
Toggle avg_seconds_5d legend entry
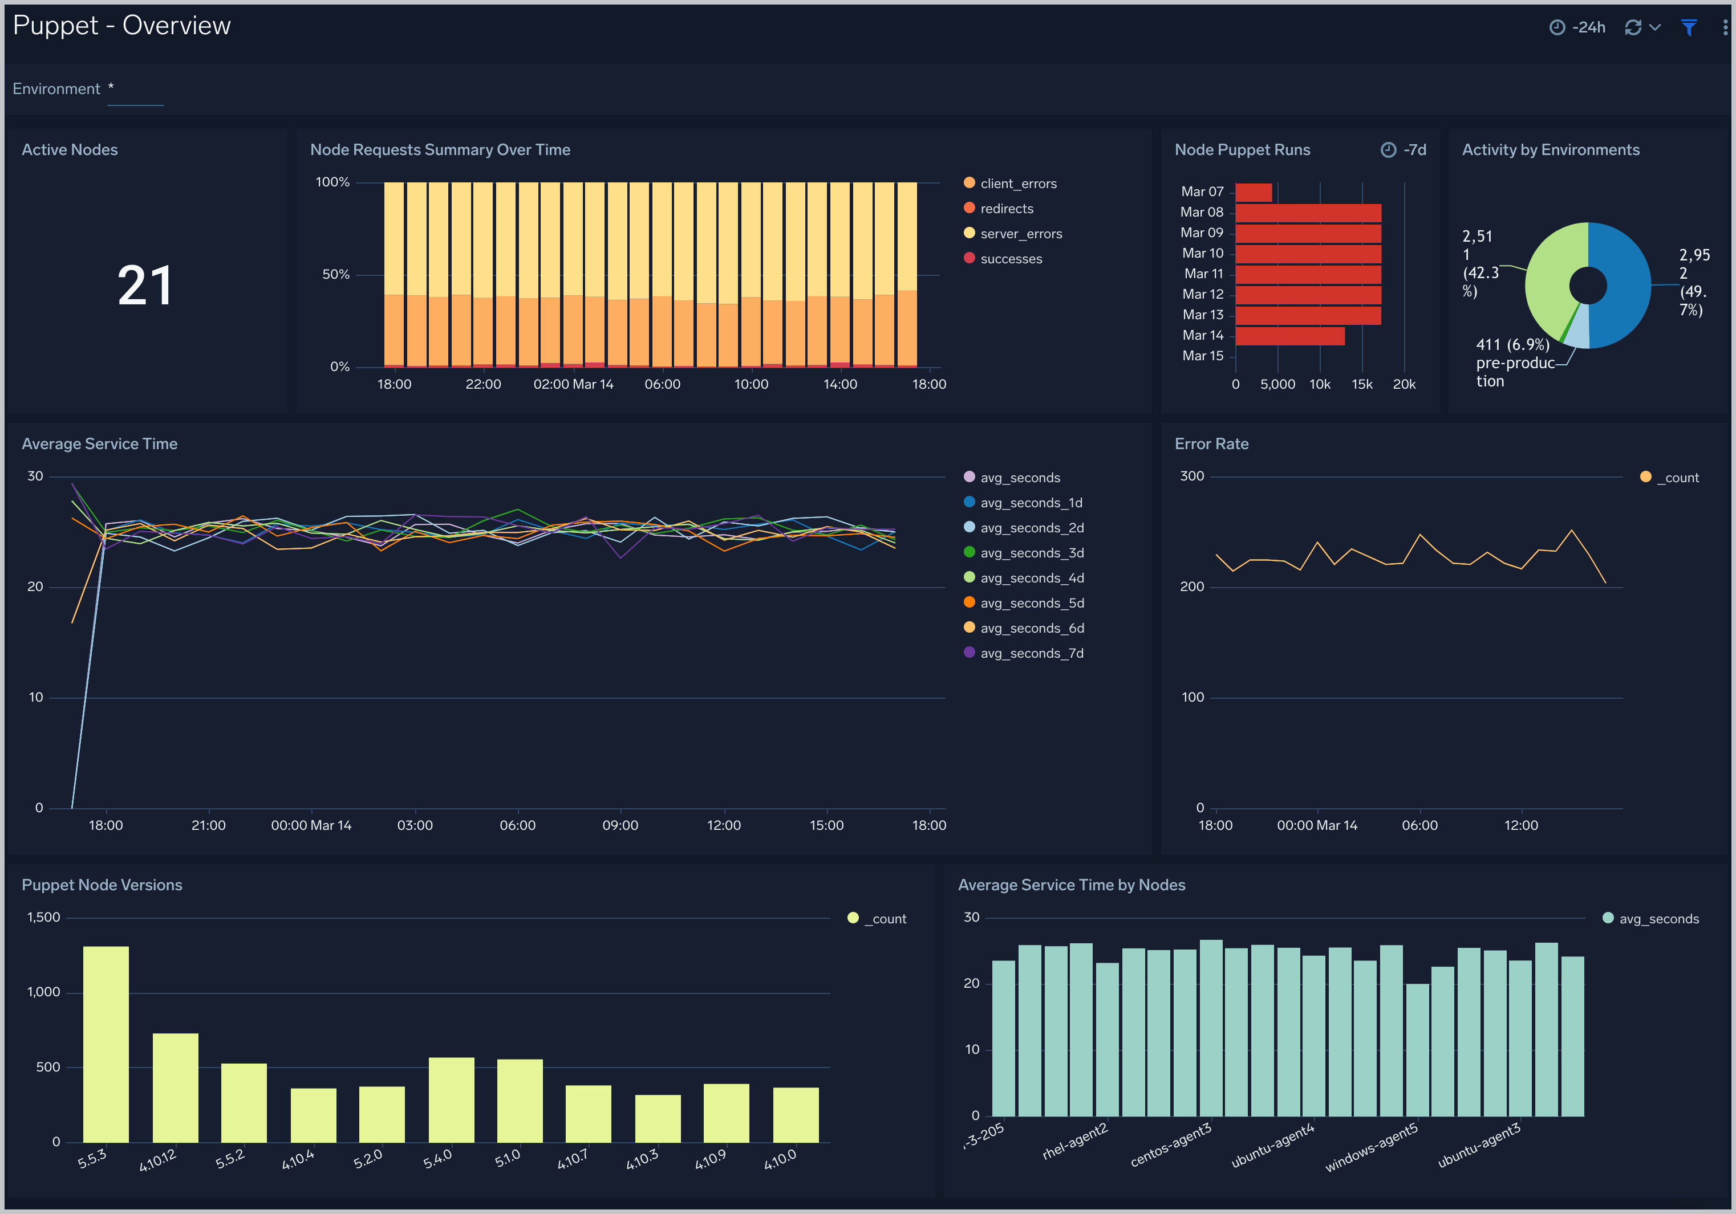click(x=1024, y=603)
